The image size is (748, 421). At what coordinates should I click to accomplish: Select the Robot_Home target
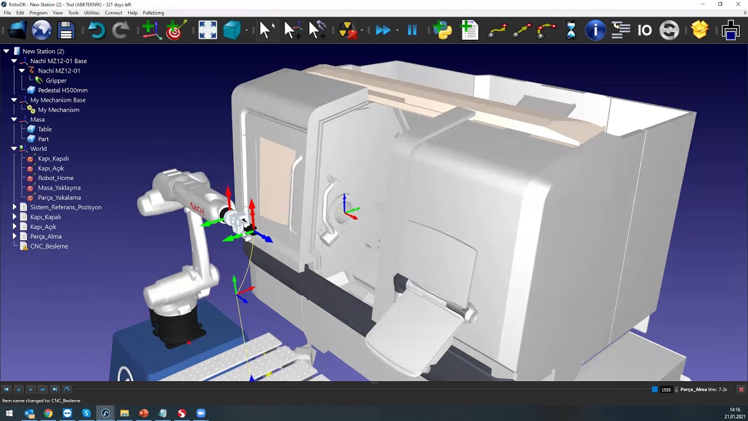[x=56, y=178]
